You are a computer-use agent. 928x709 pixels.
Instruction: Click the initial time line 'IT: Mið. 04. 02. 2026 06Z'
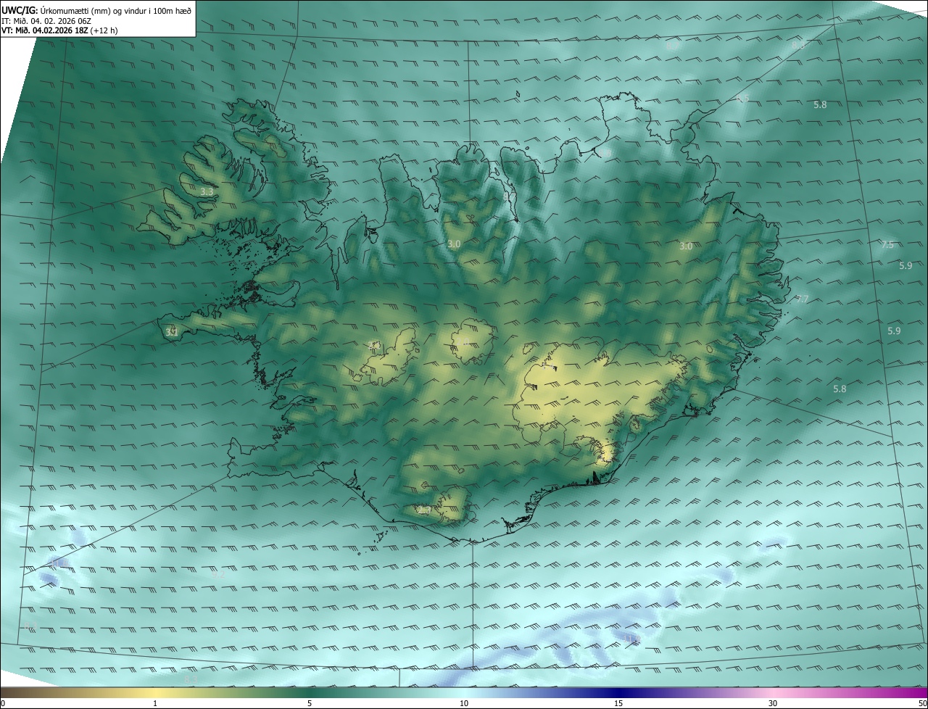point(46,21)
